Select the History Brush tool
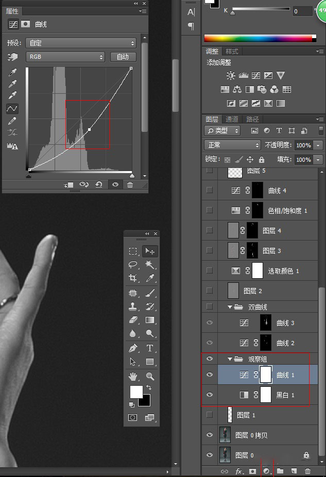Screen dimensions: 326x477 click(x=150, y=306)
